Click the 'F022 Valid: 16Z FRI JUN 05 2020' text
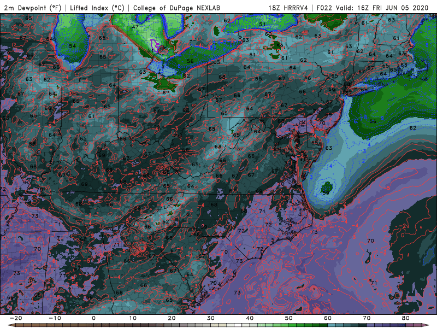Viewport: 437px width, 328px height. tap(373, 8)
